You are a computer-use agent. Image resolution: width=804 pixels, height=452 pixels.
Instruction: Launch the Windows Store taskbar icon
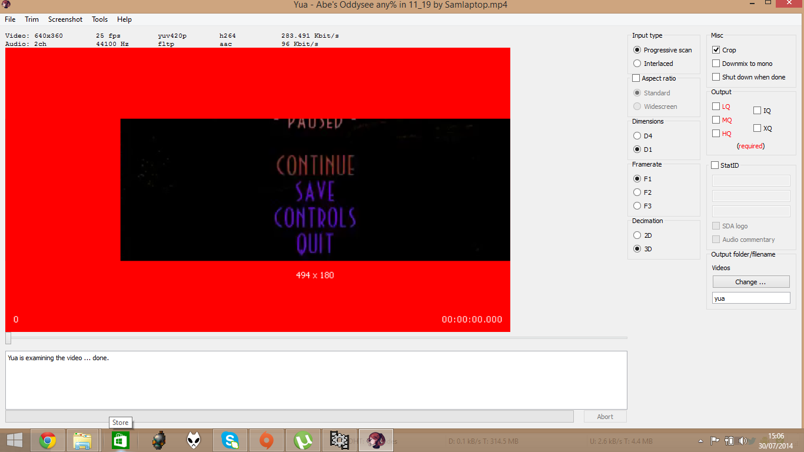pyautogui.click(x=120, y=440)
